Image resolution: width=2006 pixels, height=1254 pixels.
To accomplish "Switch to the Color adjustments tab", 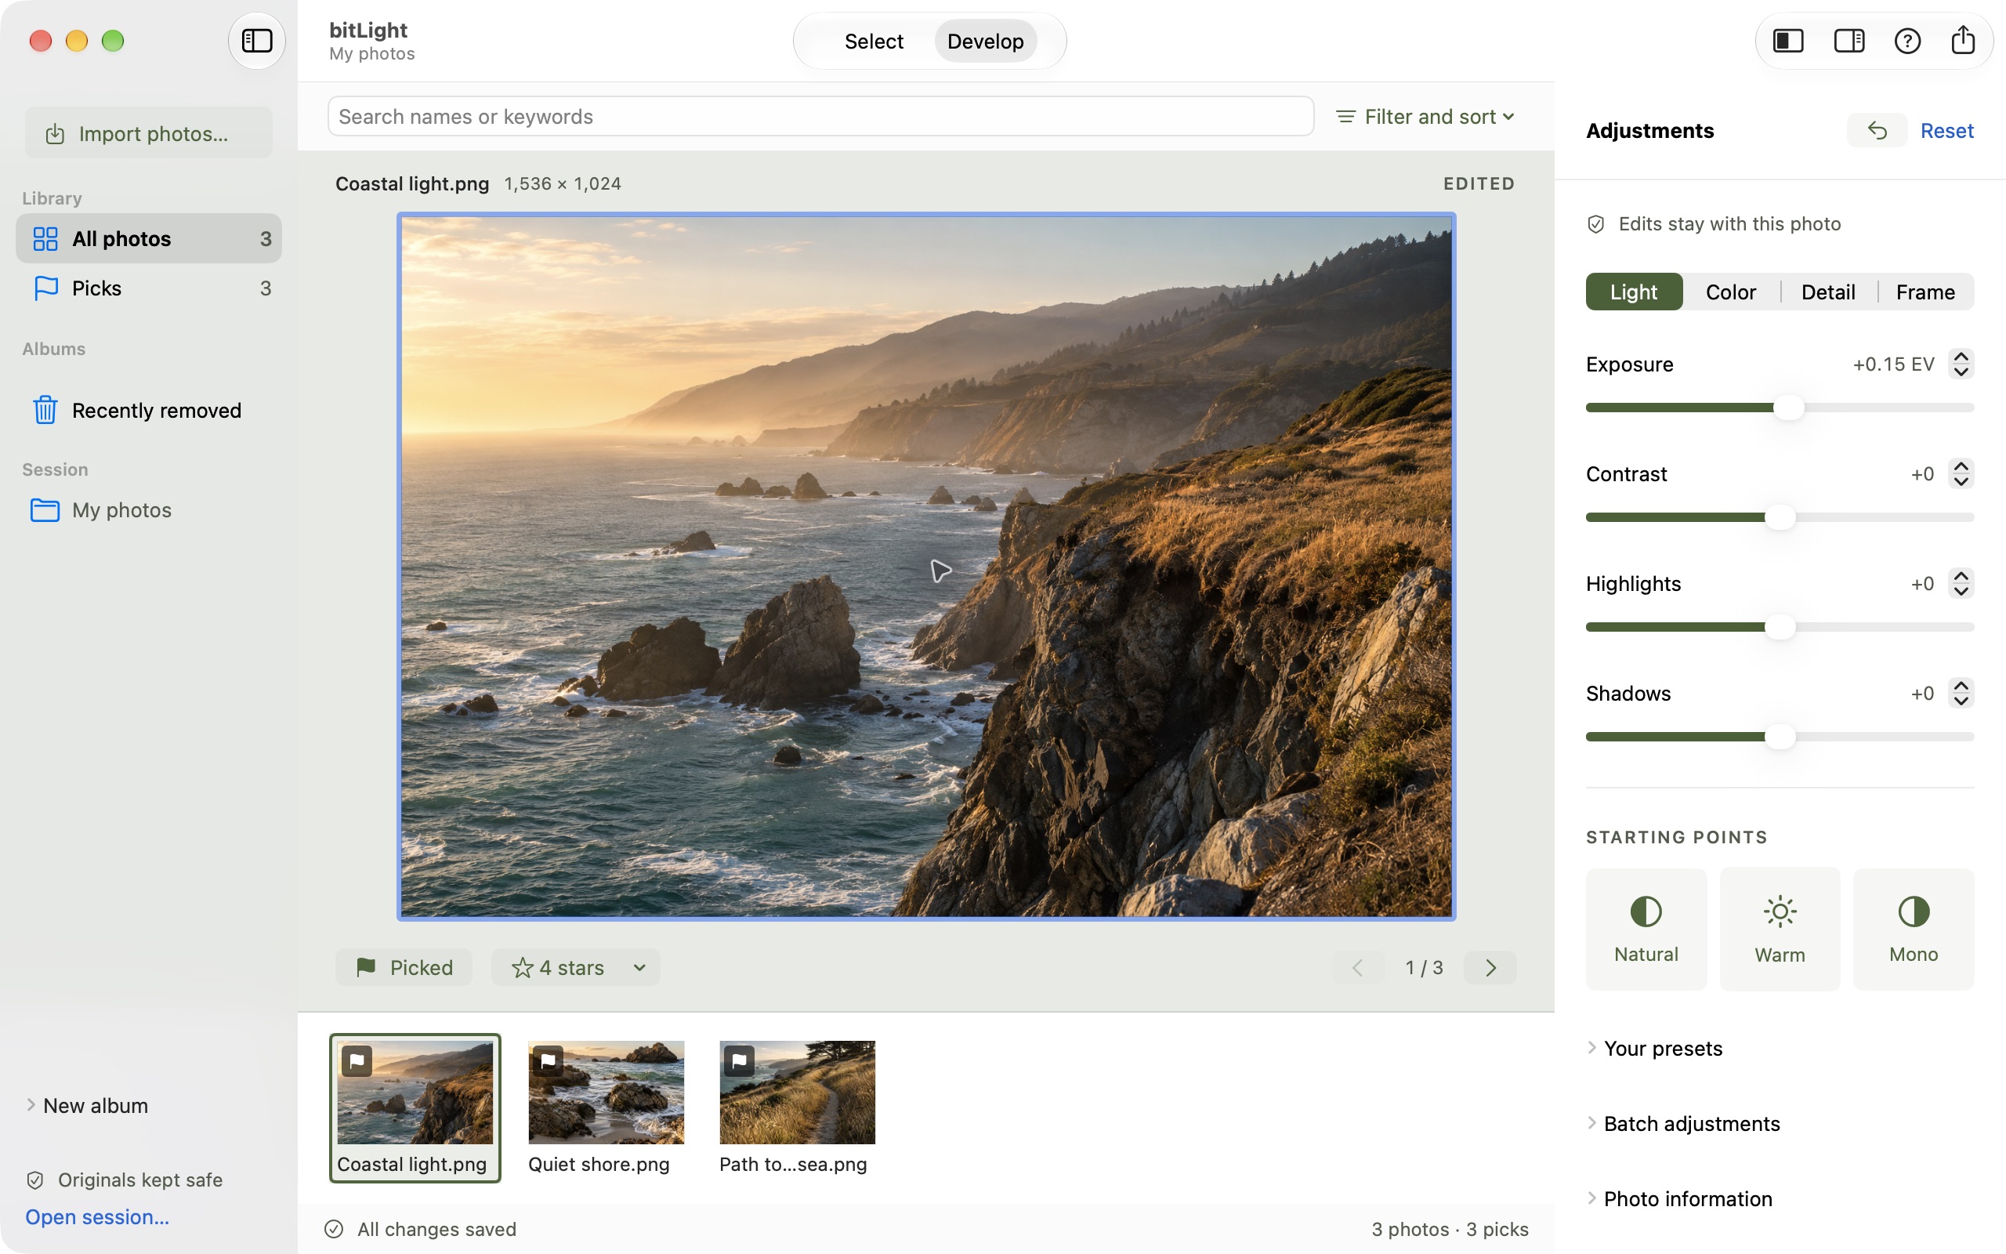I will pos(1731,292).
